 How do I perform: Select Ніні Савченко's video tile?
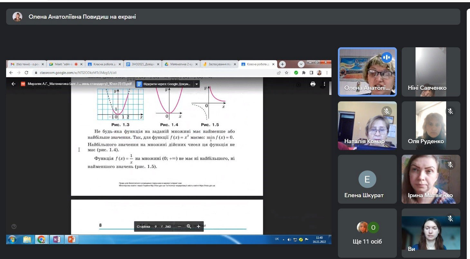pos(431,72)
